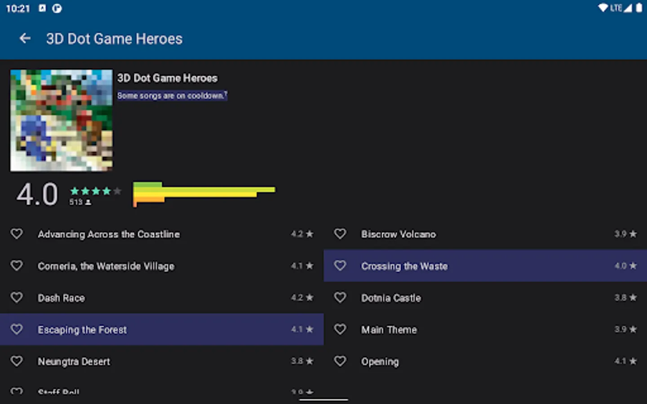Select Neungtra Desert track
The height and width of the screenshot is (404, 647).
[x=162, y=361]
